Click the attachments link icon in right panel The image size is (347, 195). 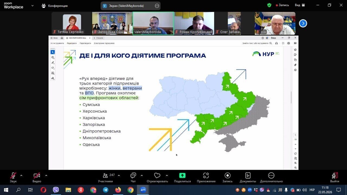pos(295,65)
